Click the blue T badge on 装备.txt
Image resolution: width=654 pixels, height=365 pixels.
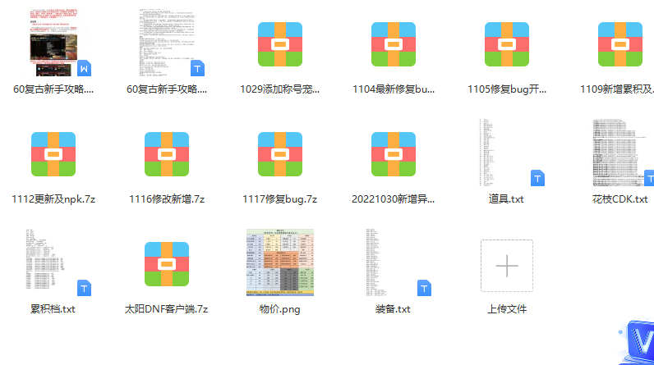pyautogui.click(x=424, y=289)
